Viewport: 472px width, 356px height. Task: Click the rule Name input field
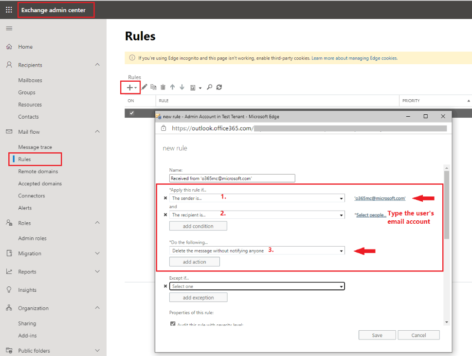tap(232, 178)
